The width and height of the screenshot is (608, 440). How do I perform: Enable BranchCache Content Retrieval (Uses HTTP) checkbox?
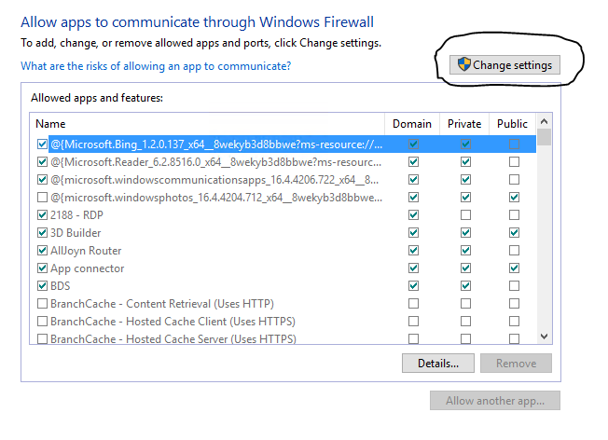42,304
